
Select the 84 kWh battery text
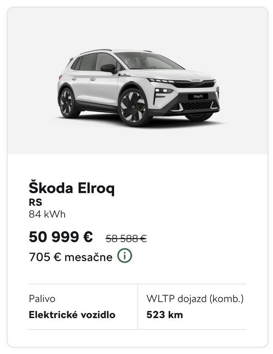coord(47,214)
